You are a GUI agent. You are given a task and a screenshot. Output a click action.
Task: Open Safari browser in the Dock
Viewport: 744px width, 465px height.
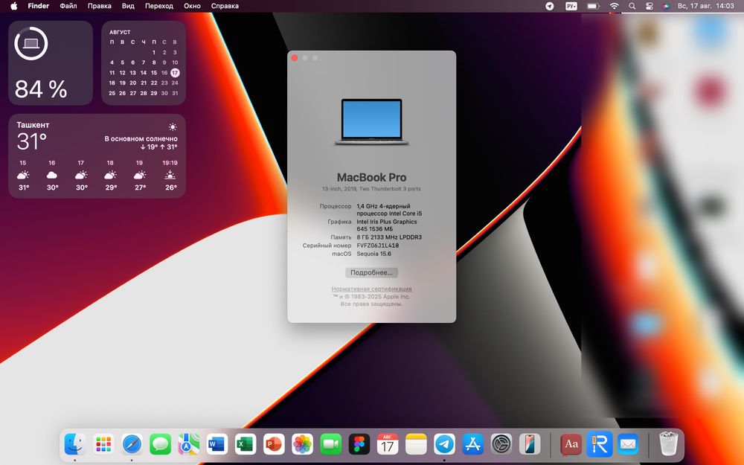132,445
